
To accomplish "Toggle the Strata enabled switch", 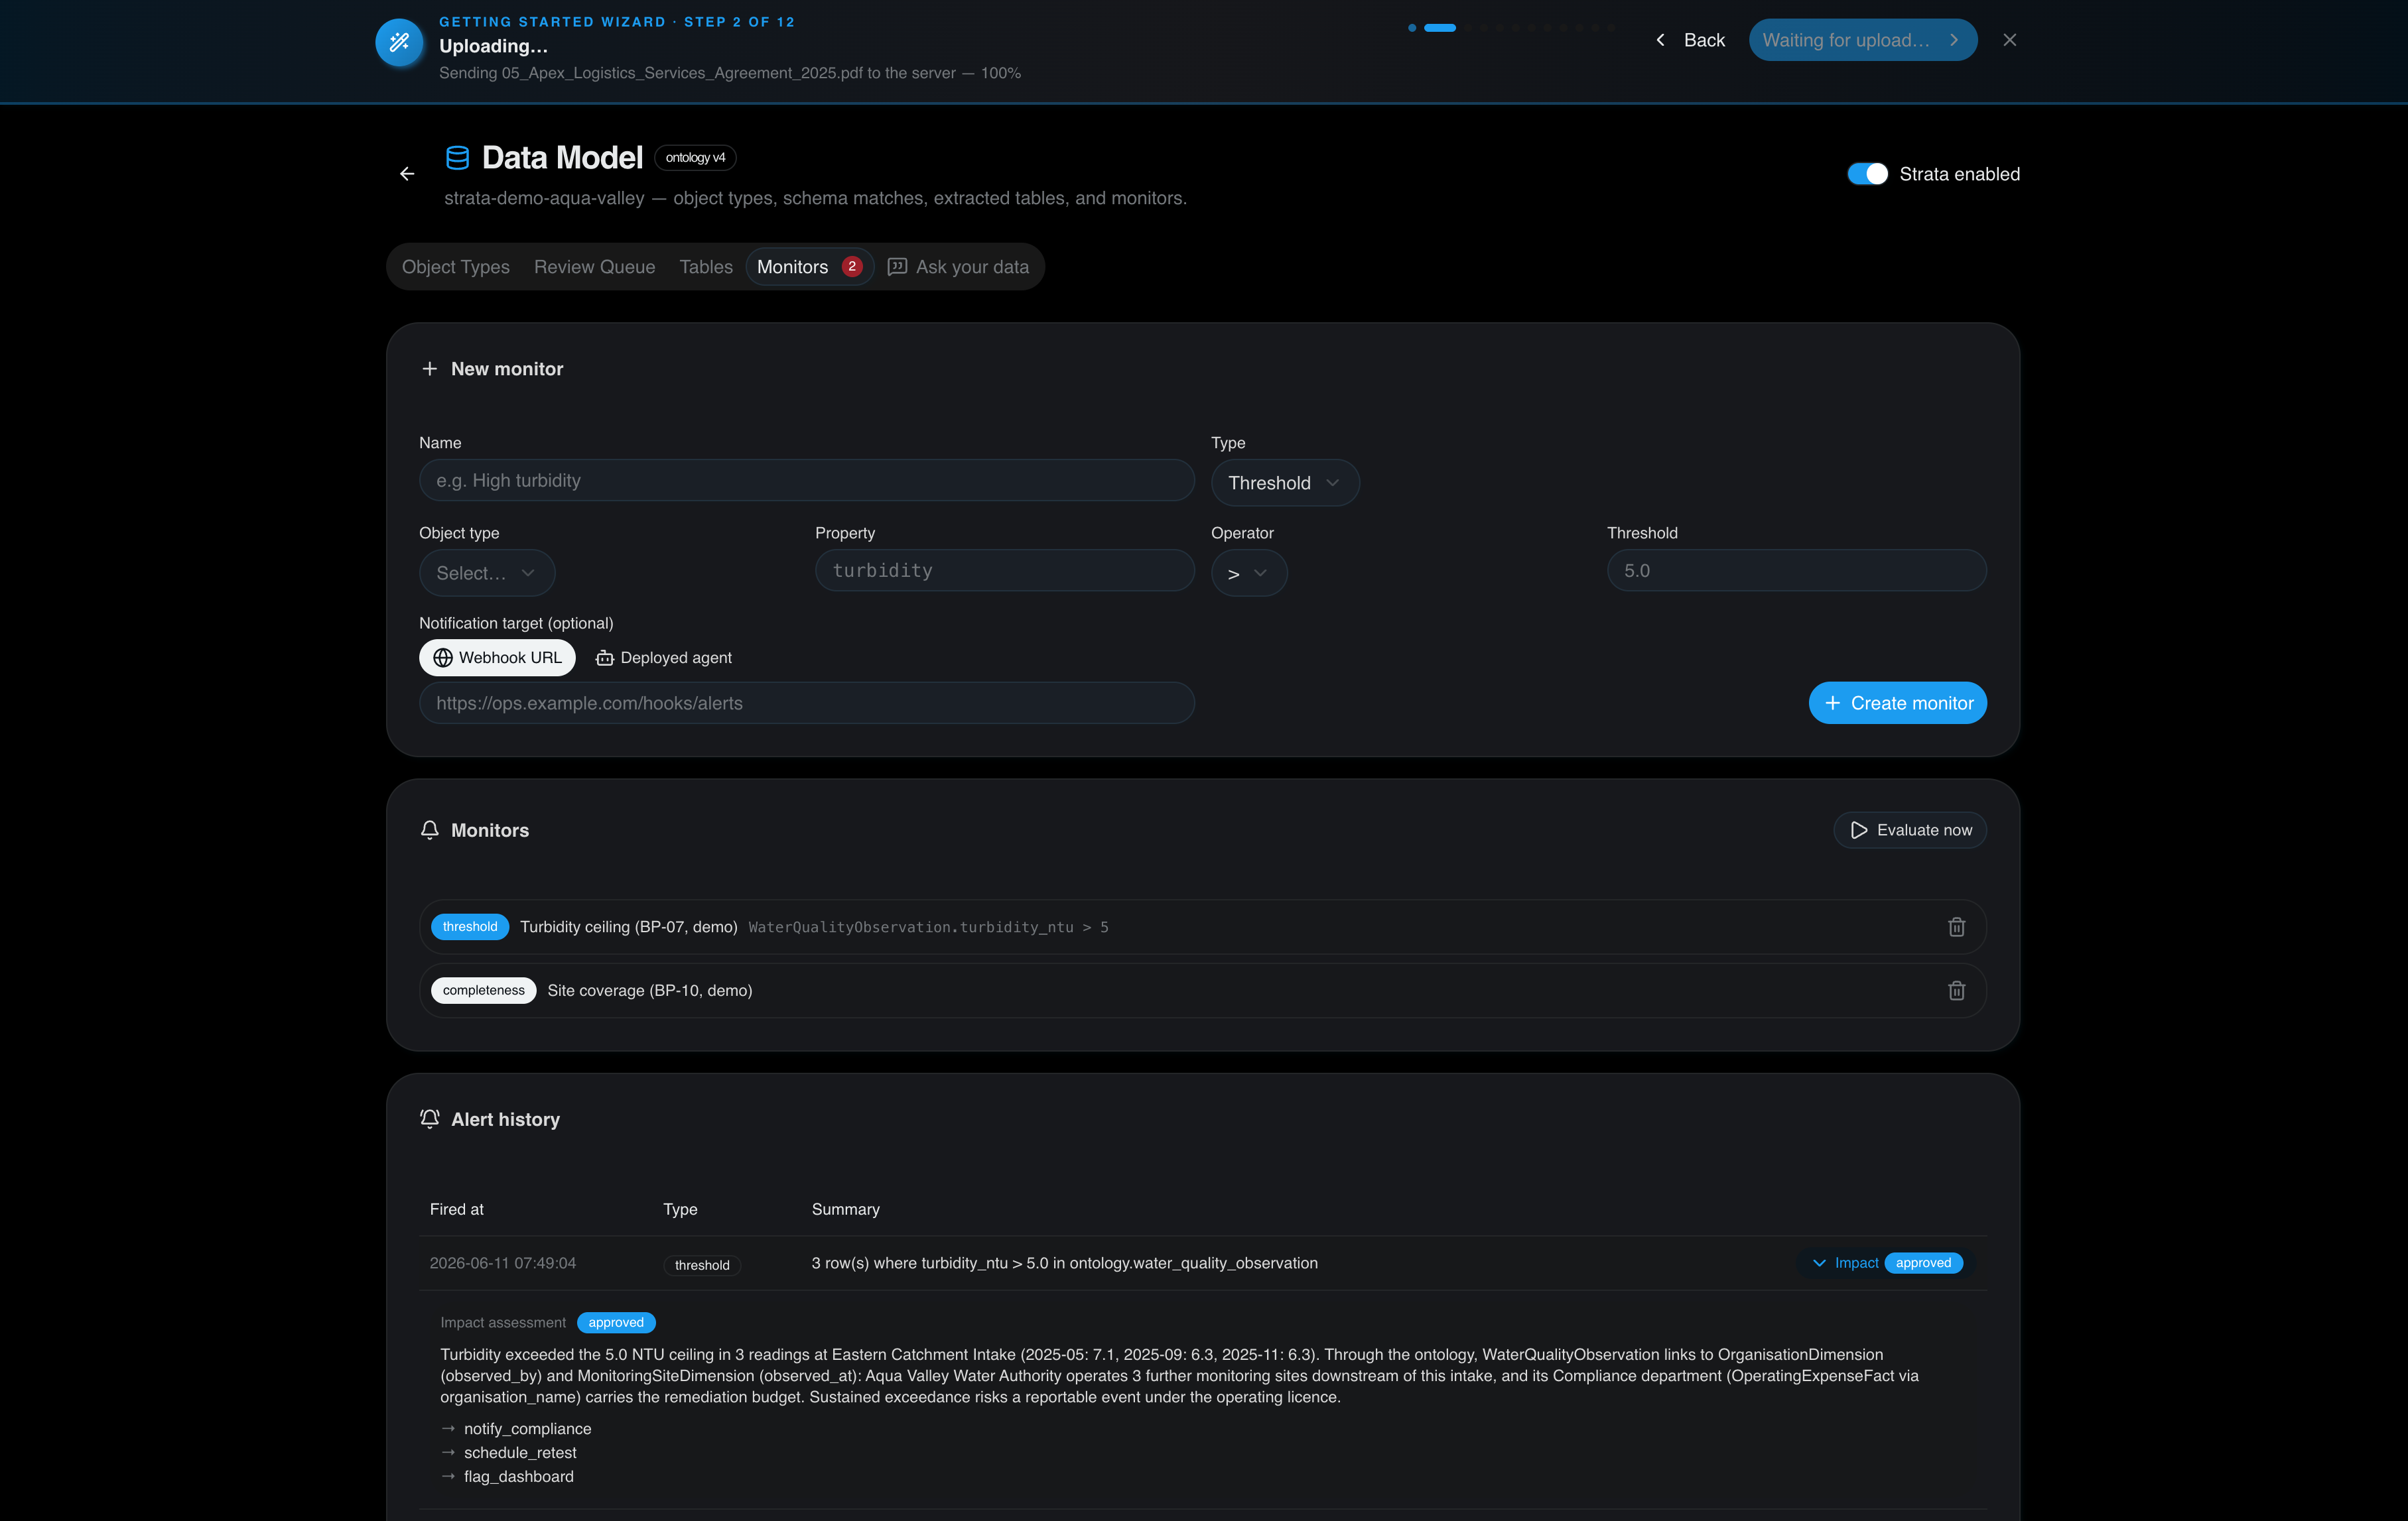I will tap(1867, 174).
